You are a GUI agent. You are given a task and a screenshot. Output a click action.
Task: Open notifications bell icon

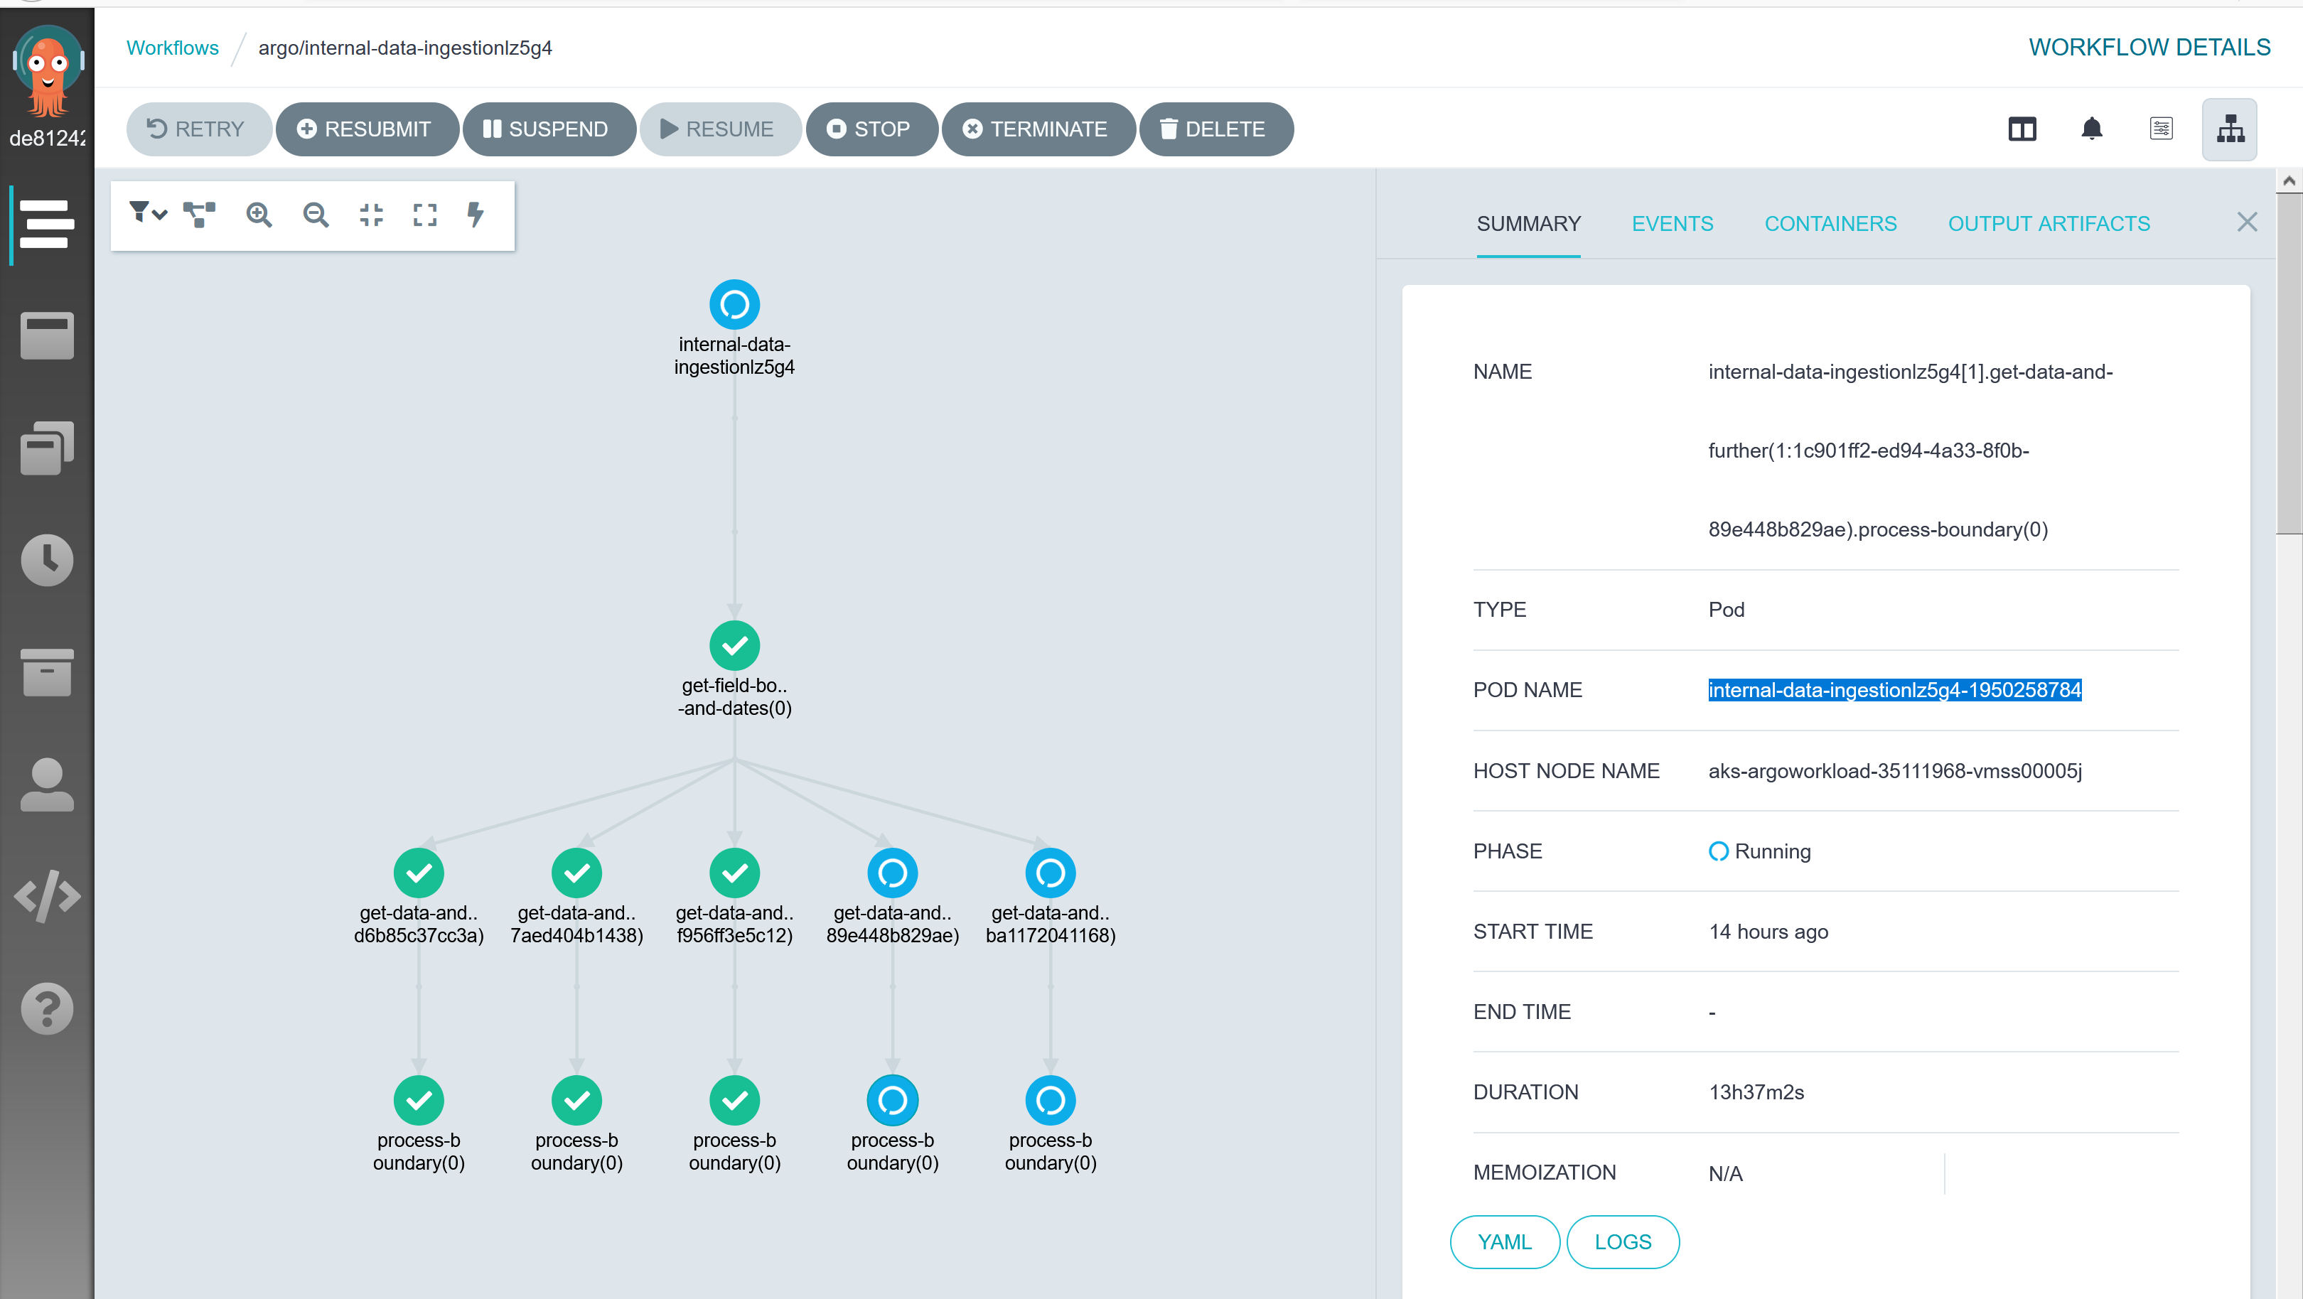2091,129
